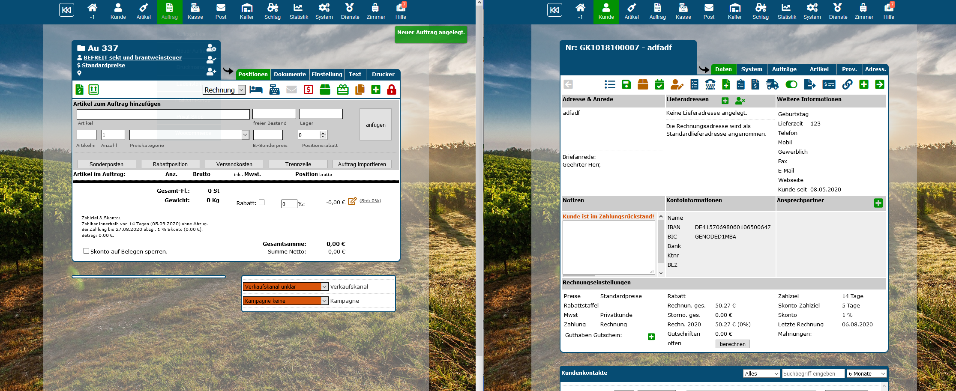Image resolution: width=956 pixels, height=391 pixels.
Task: Toggle the green switch in customer toolbar
Action: point(791,84)
